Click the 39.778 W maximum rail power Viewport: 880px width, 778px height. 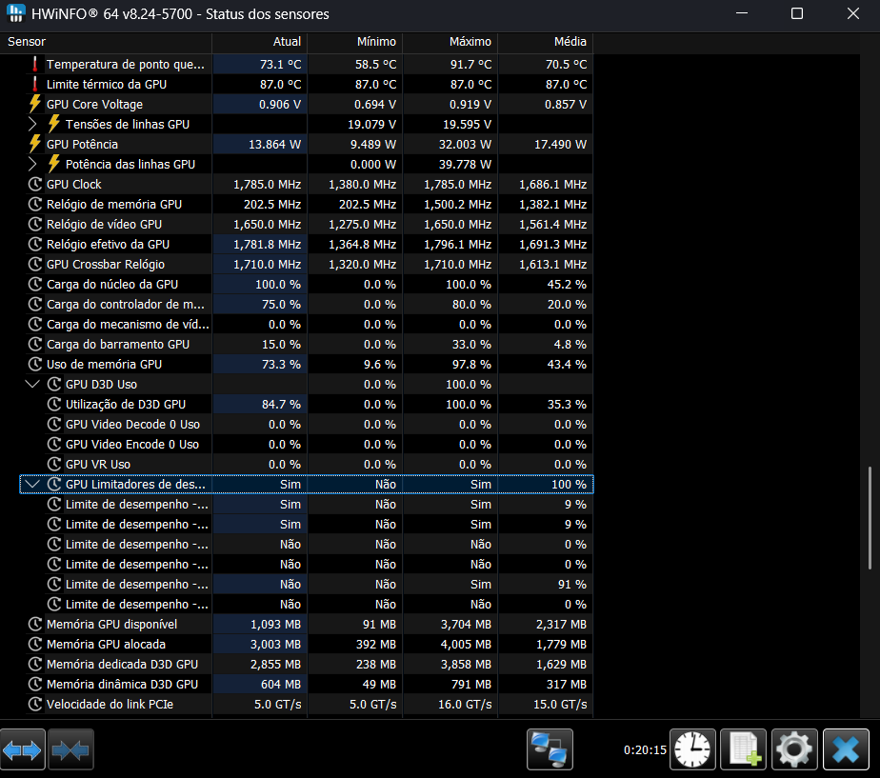[465, 165]
